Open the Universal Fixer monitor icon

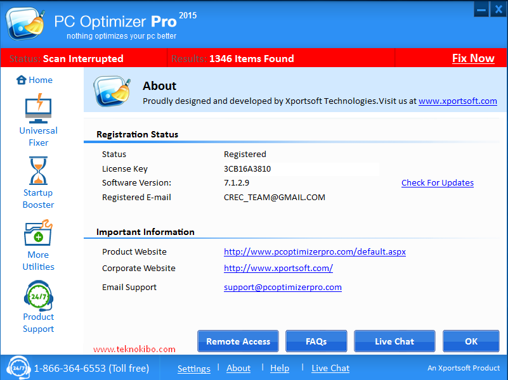[x=38, y=108]
